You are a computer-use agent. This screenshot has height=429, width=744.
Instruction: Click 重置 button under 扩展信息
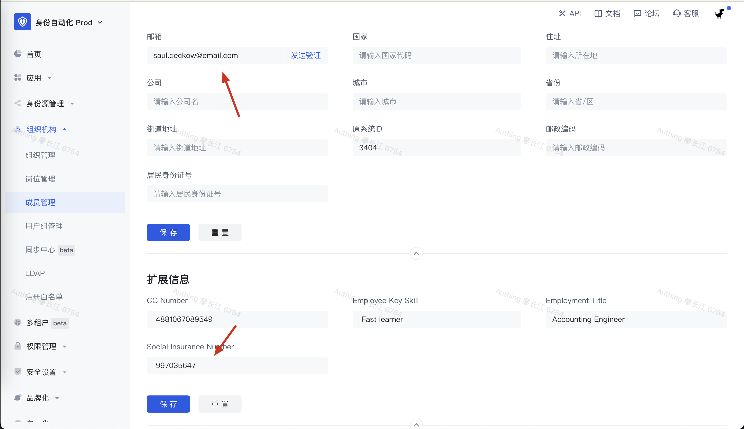(220, 404)
